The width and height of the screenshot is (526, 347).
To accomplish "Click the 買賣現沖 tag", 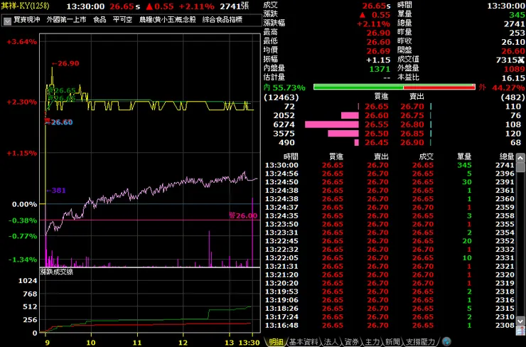I will (x=27, y=20).
